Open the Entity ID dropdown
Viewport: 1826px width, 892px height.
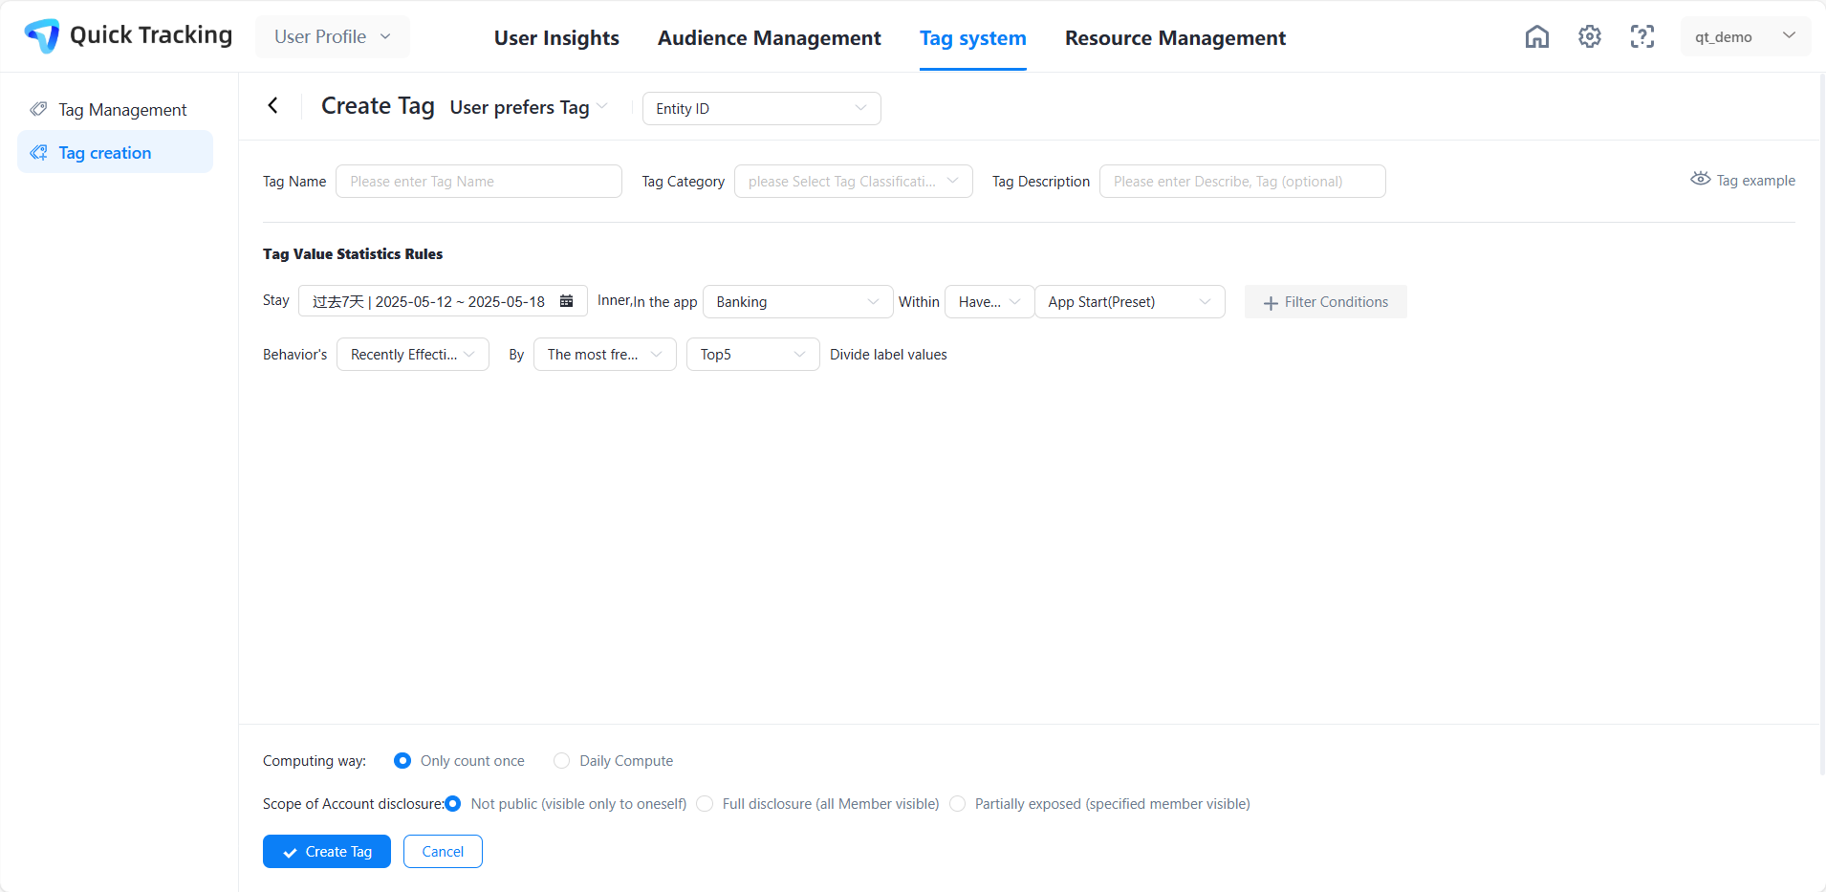762,109
